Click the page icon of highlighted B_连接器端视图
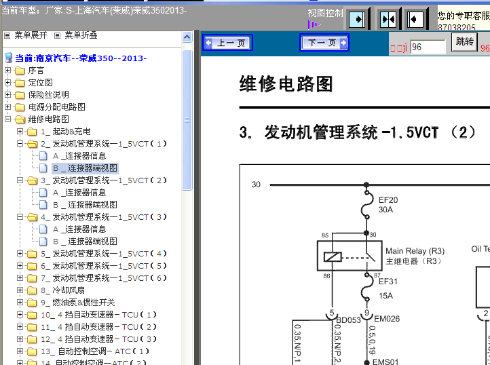Viewport: 490px width, 365px height. pos(43,168)
